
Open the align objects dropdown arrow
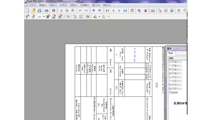pos(108,17)
